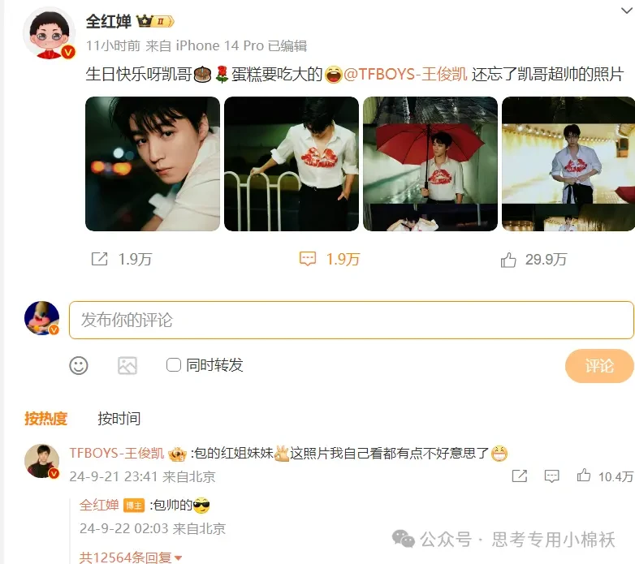Screen dimensions: 635x564
Task: Click the VIP crown badge beside 全红婵
Action: pos(156,21)
